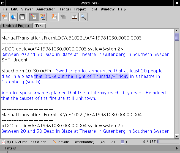Screen dimensions: 180x153
Task: Click the purple color swatch in status bar
Action: point(122,142)
